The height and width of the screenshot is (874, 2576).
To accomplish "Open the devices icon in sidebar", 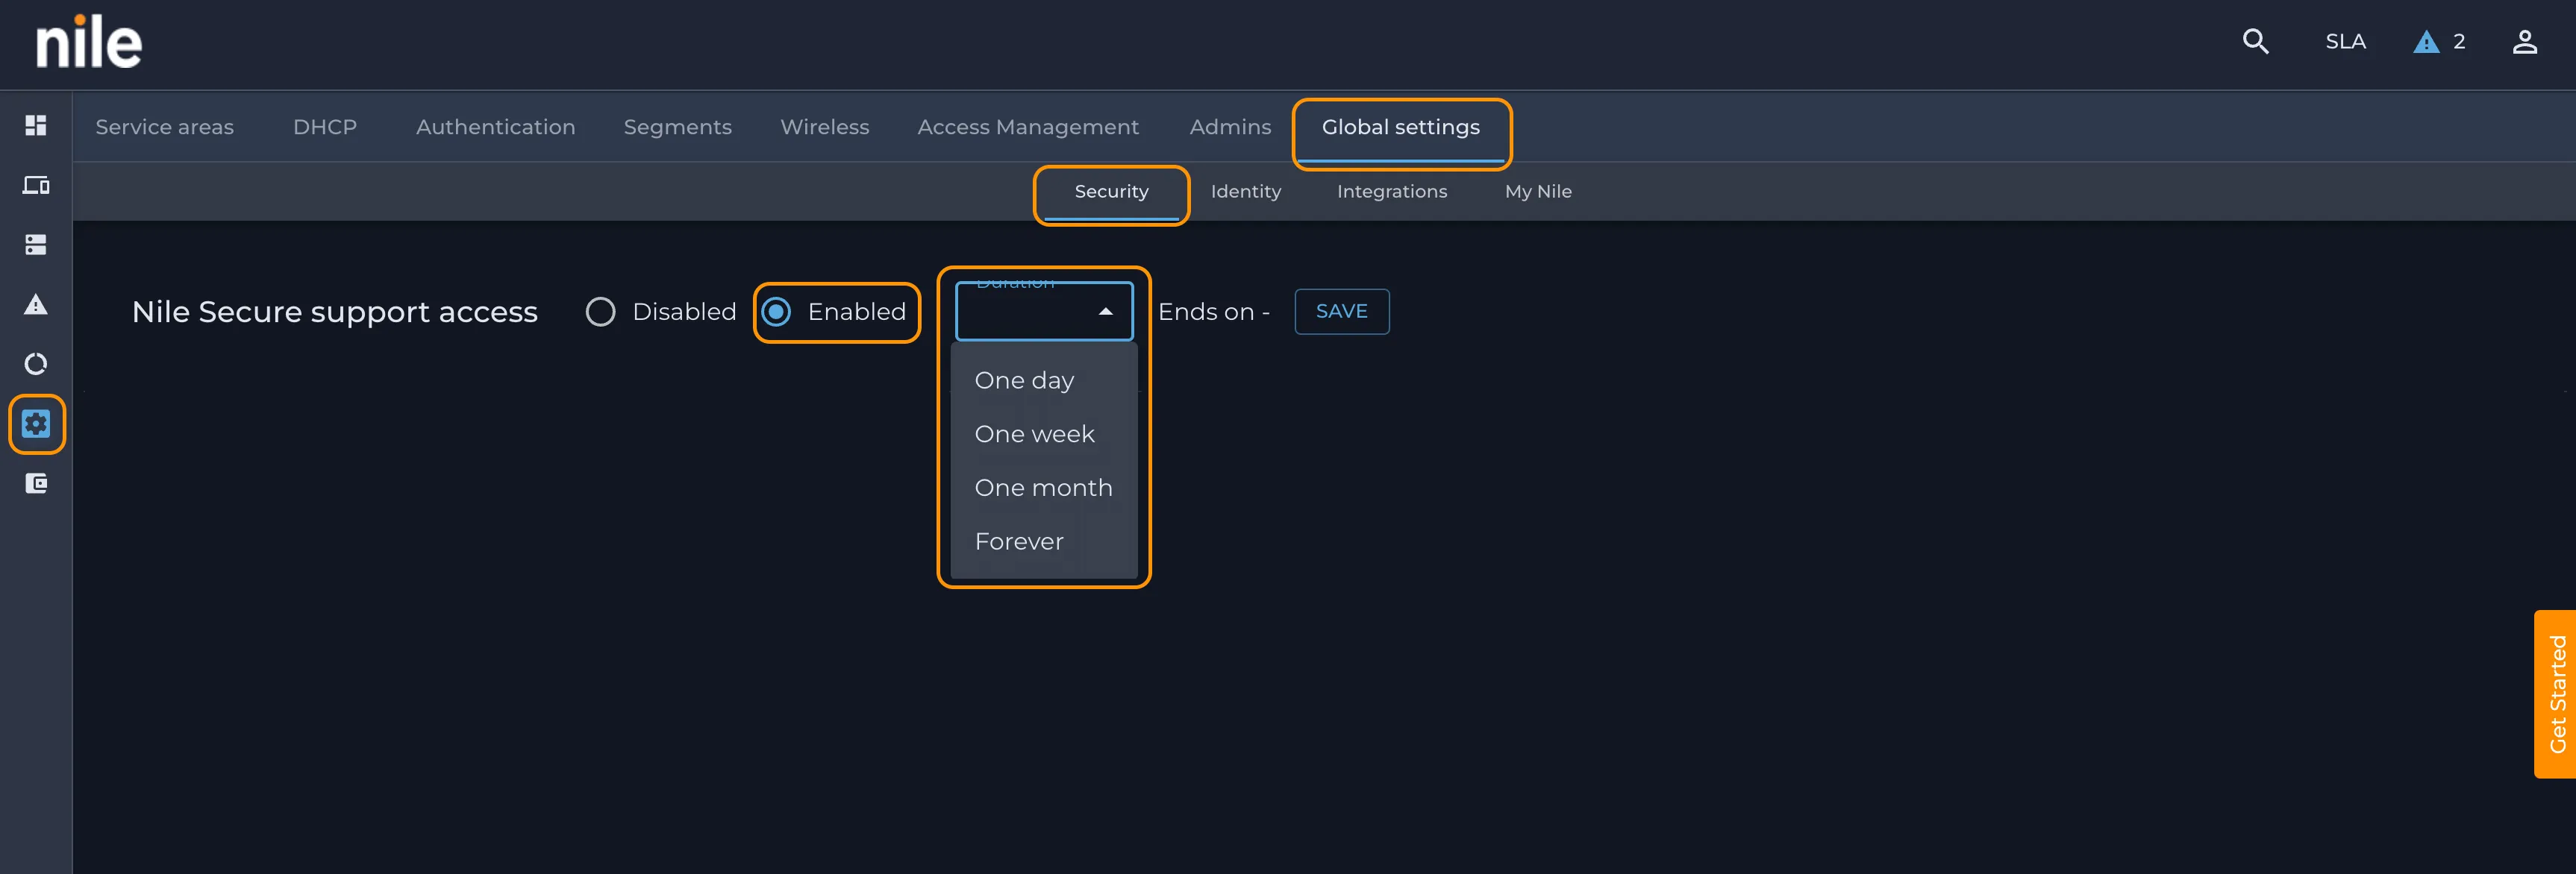I will tap(36, 185).
